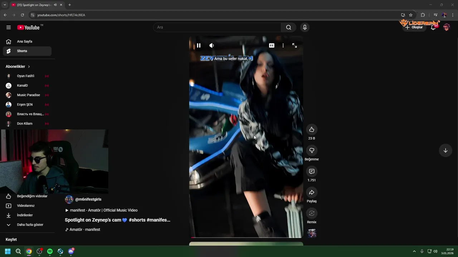The width and height of the screenshot is (458, 257).
Task: Toggle closed captions CC button
Action: pyautogui.click(x=272, y=45)
